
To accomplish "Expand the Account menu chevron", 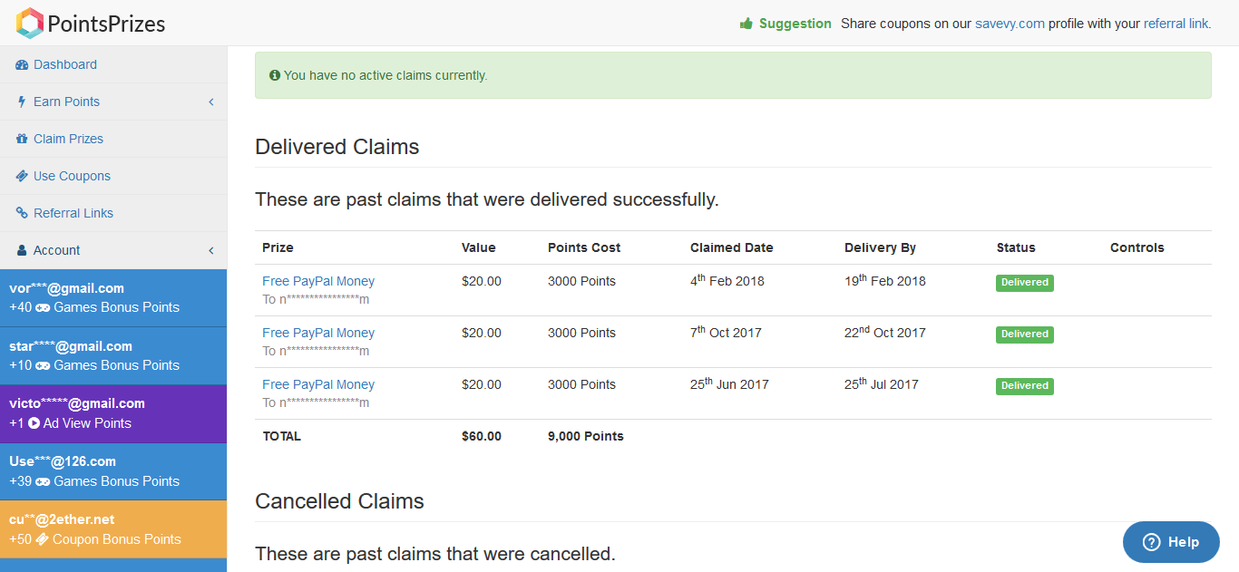I will 211,250.
